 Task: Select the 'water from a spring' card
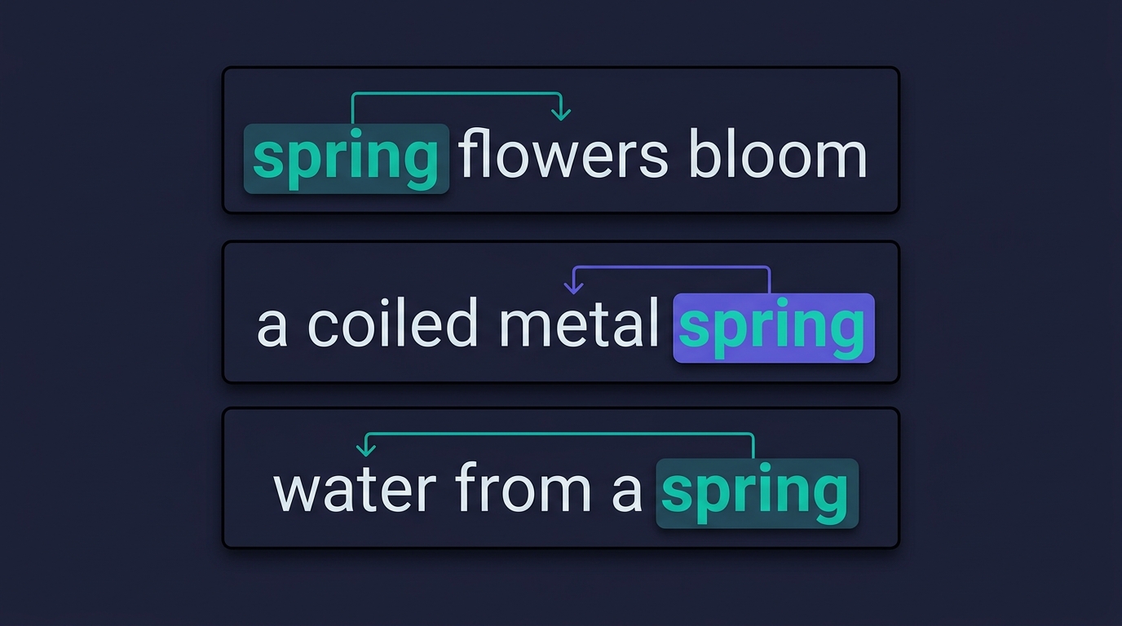561,478
